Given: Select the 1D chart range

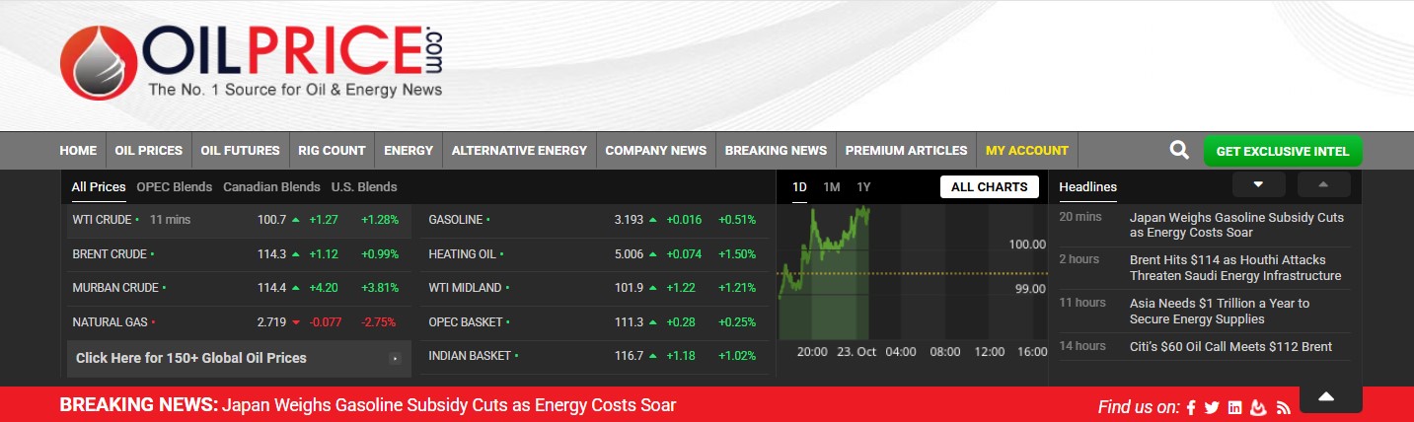Looking at the screenshot, I should tap(799, 186).
